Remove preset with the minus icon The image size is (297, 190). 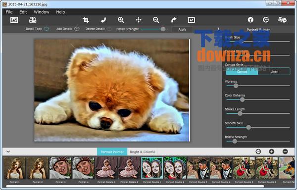[285, 151]
